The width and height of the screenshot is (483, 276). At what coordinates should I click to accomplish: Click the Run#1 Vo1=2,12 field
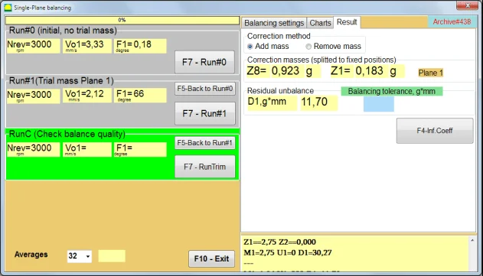pyautogui.click(x=87, y=96)
